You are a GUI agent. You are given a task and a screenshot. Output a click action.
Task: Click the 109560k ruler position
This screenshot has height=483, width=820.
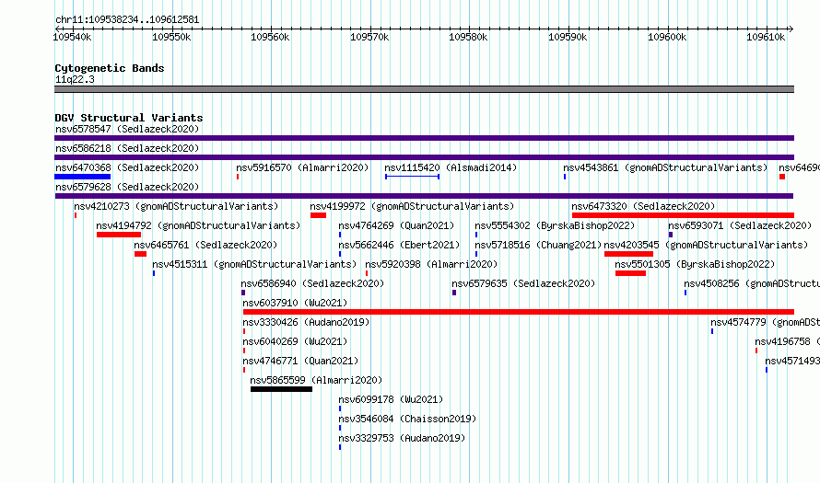pos(270,37)
